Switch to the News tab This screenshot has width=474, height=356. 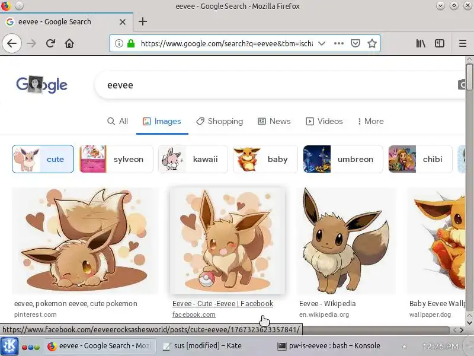coord(274,122)
